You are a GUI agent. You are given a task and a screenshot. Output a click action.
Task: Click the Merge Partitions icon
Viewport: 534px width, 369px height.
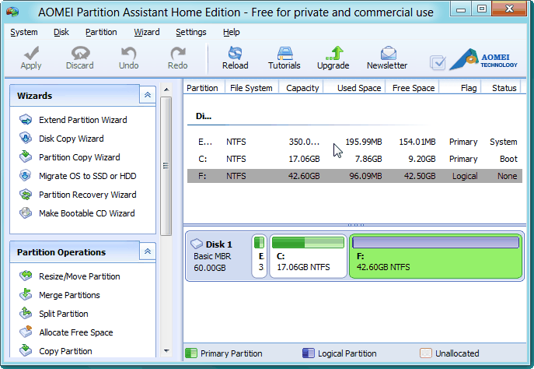26,294
